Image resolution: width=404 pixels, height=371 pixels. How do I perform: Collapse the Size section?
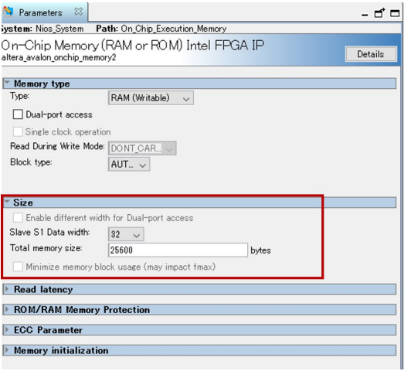pyautogui.click(x=7, y=202)
